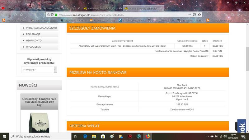The width and height of the screenshot is (249, 140).
Task: Select Usuń Konto option
Action: click(40, 40)
